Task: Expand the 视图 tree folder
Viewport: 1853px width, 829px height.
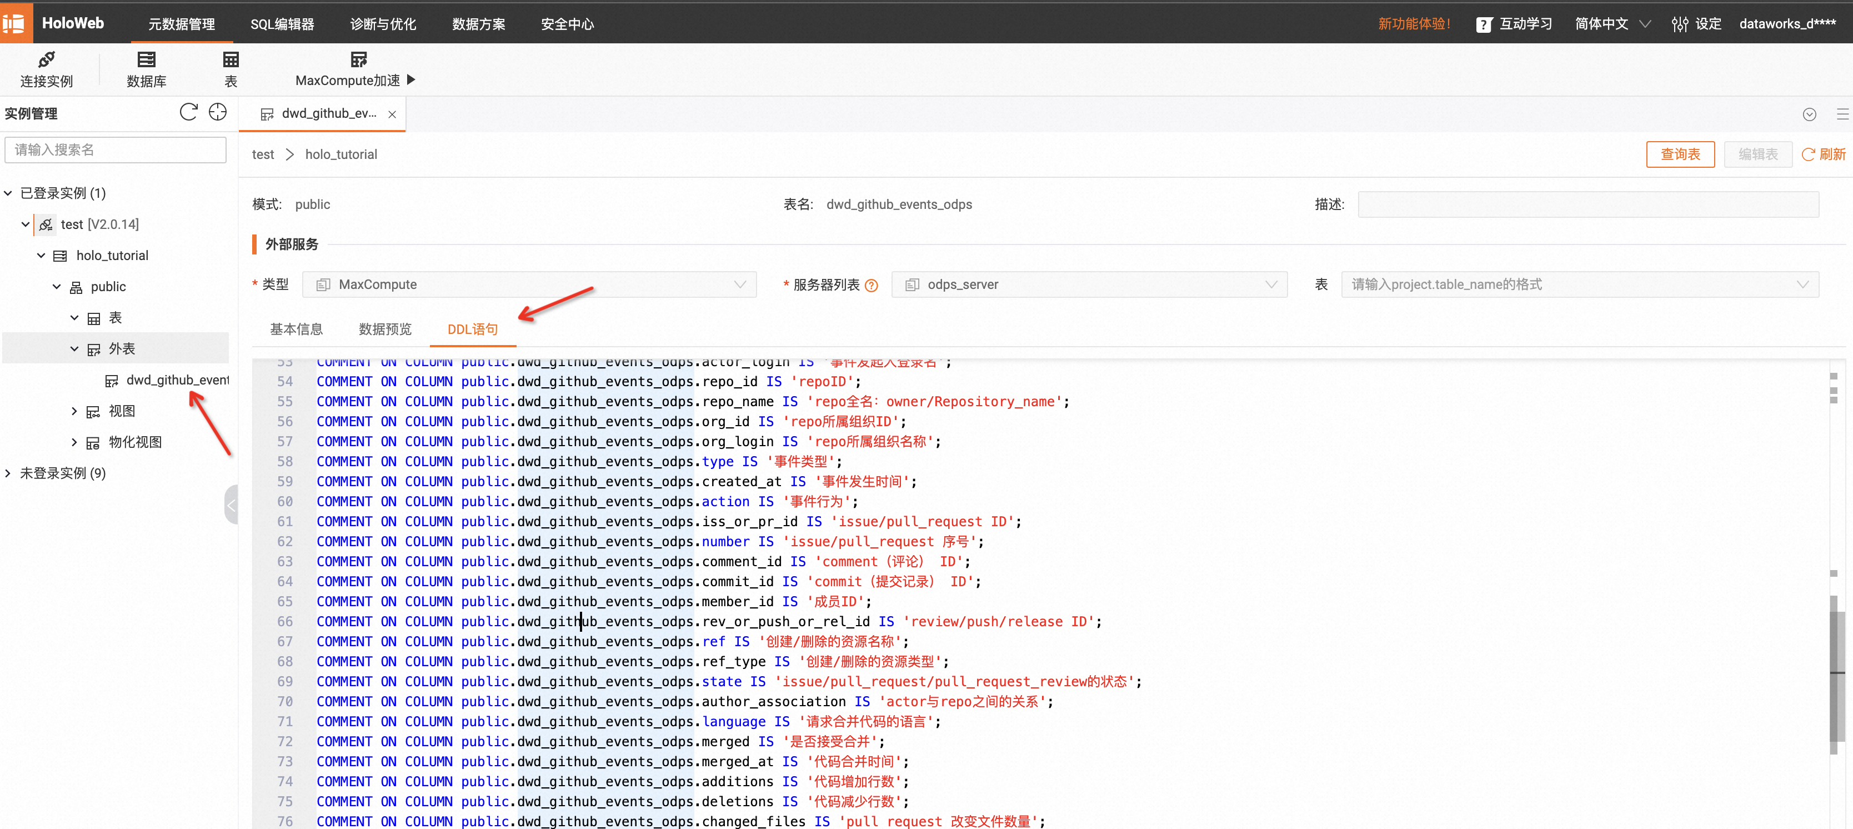Action: [x=74, y=411]
